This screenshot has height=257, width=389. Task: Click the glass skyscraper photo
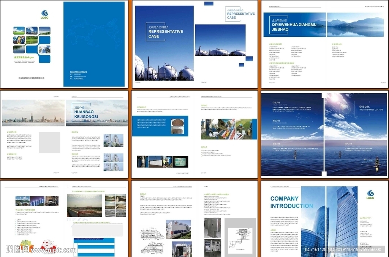click(329, 222)
